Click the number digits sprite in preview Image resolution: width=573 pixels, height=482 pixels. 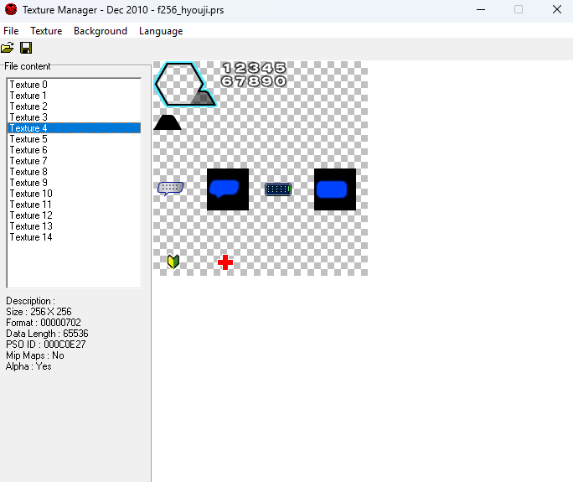tap(254, 74)
